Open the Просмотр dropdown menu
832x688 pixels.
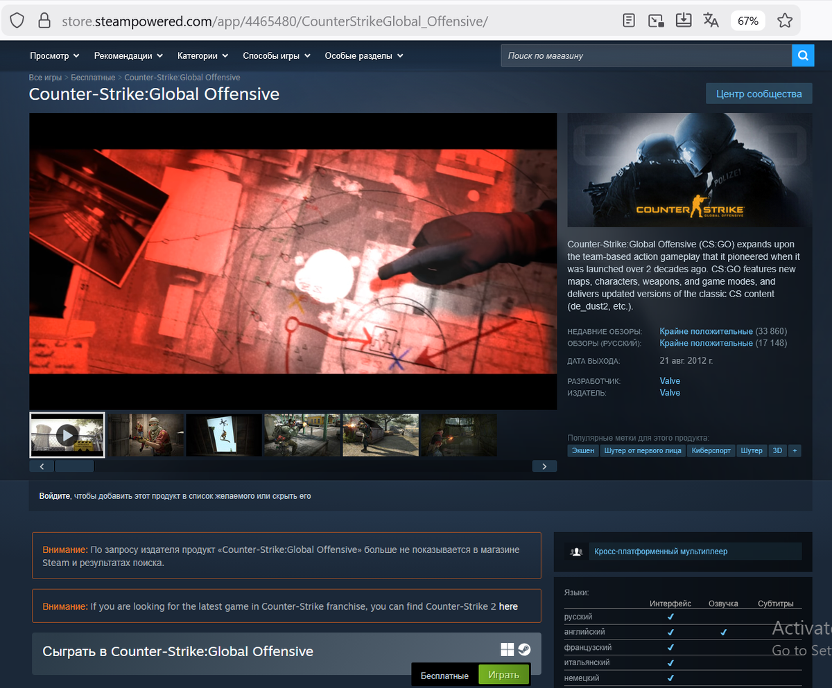(54, 55)
